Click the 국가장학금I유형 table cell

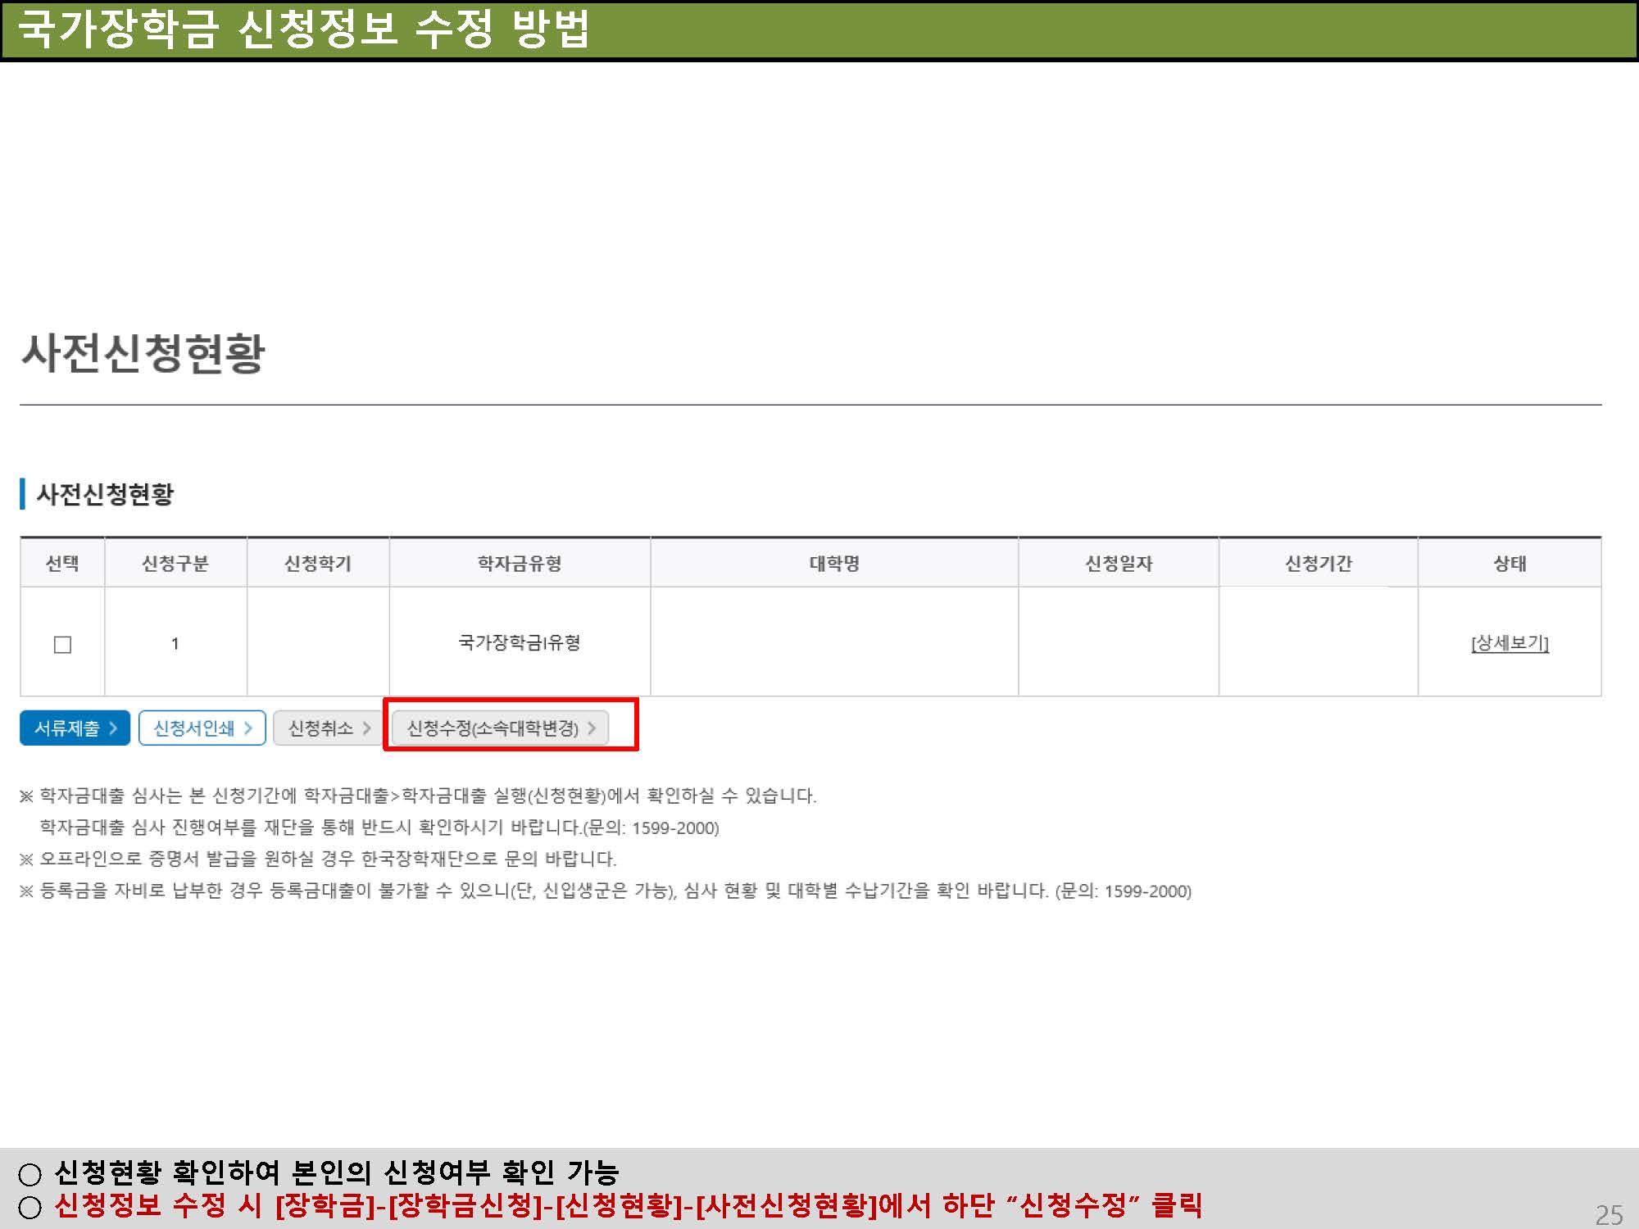point(520,642)
